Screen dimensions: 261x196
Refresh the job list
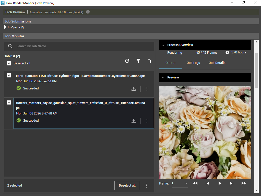127,61
